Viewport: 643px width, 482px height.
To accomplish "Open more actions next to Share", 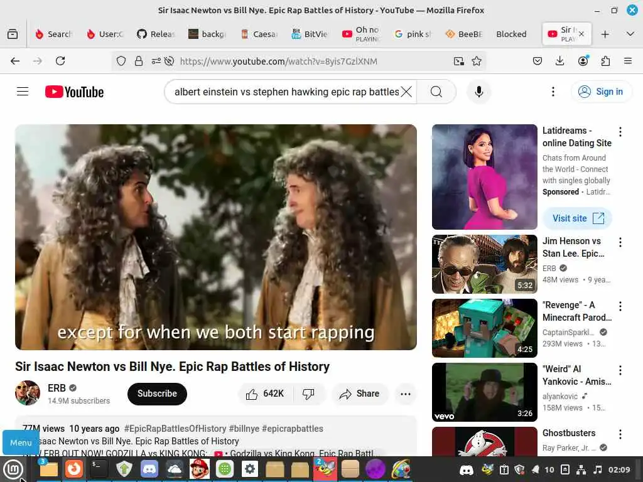I will tap(406, 394).
